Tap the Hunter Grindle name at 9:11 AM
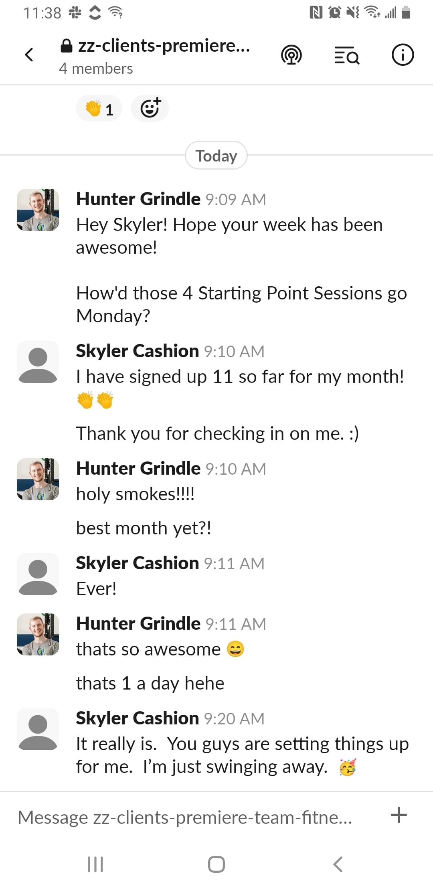This screenshot has height=890, width=433. (x=138, y=623)
